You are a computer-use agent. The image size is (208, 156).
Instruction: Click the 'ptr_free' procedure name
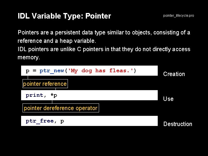click(40, 121)
